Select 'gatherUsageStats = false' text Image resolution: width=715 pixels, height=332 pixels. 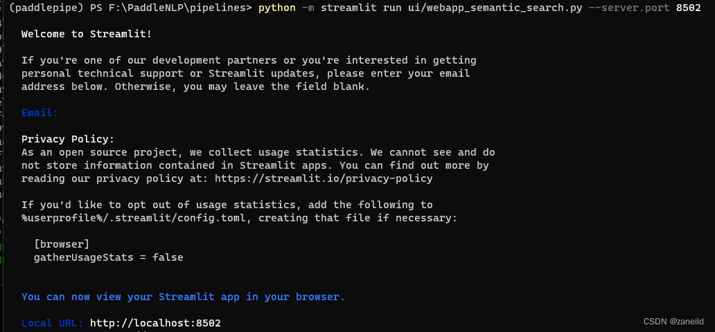coord(109,257)
